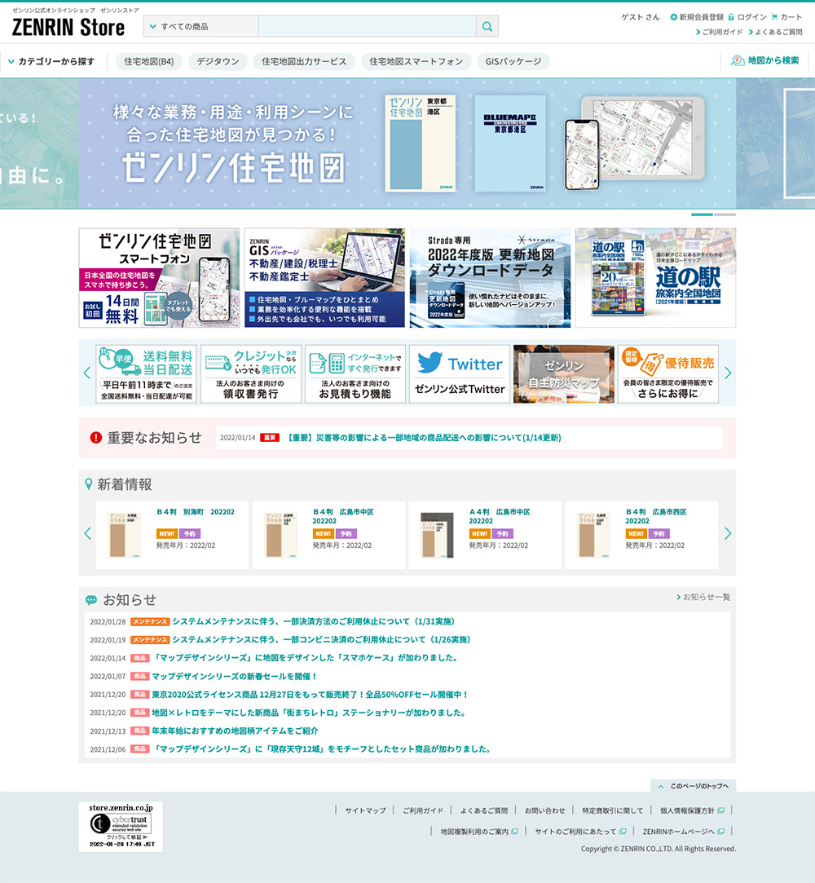Click the ログイン link
This screenshot has width=815, height=883.
(x=747, y=17)
